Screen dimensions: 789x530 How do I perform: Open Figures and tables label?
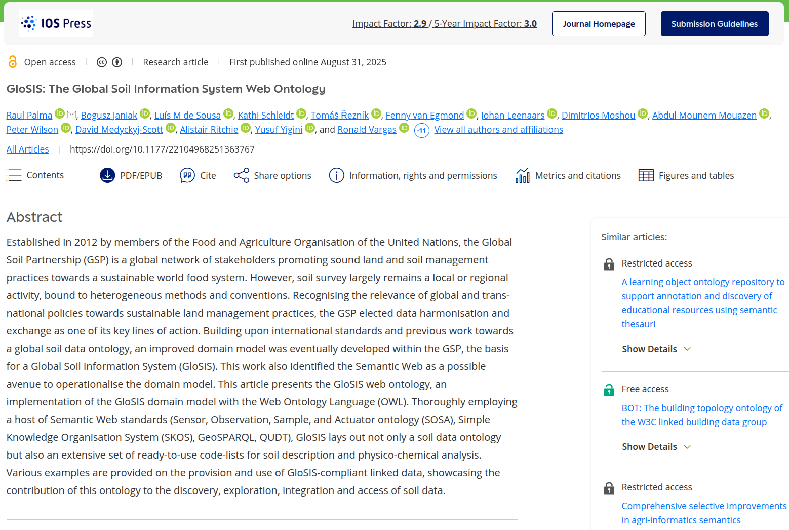tap(696, 176)
